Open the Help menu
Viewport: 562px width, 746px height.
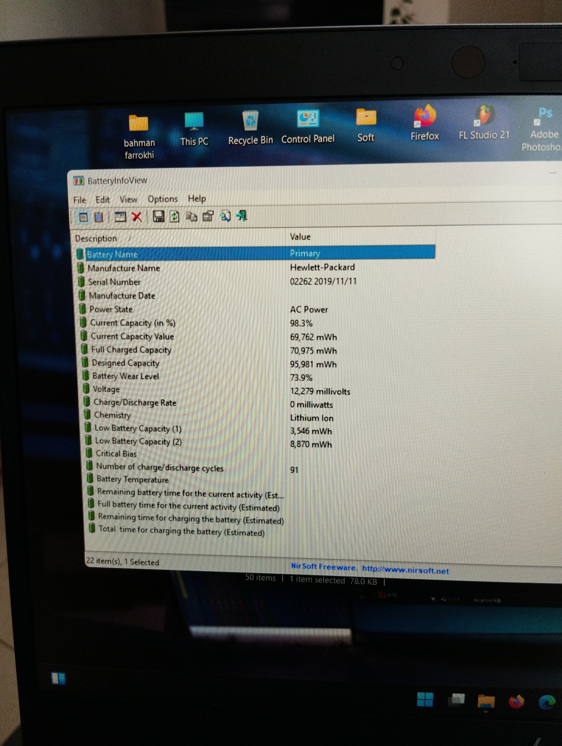197,198
